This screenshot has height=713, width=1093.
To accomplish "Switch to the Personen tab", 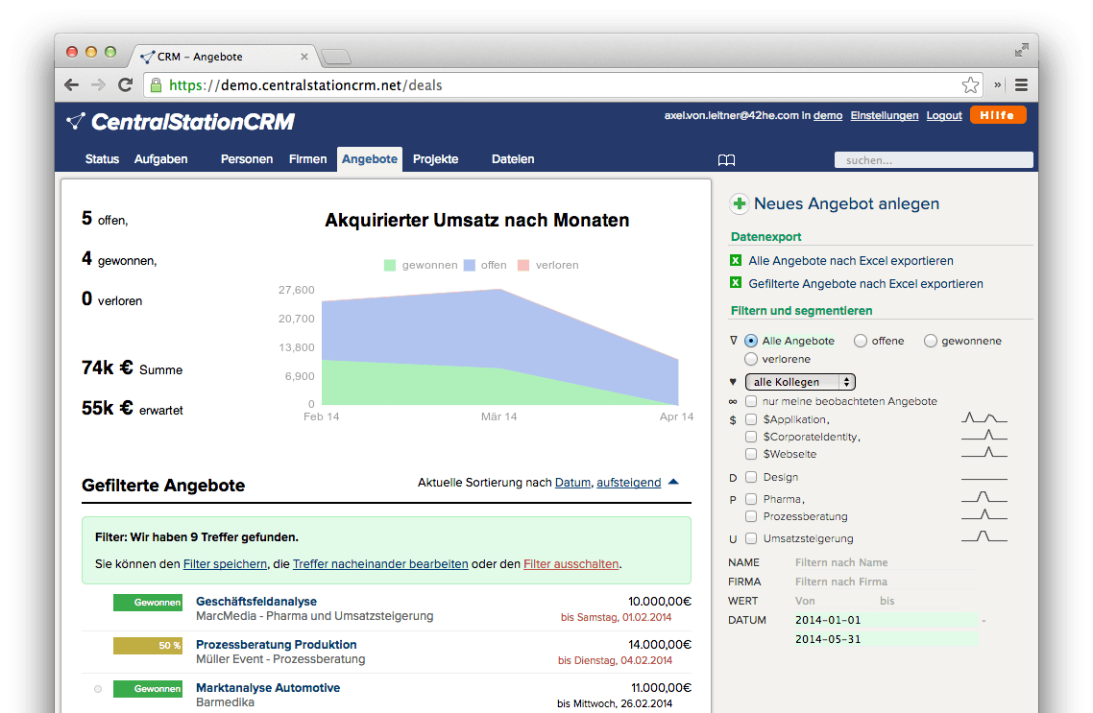I will 247,159.
